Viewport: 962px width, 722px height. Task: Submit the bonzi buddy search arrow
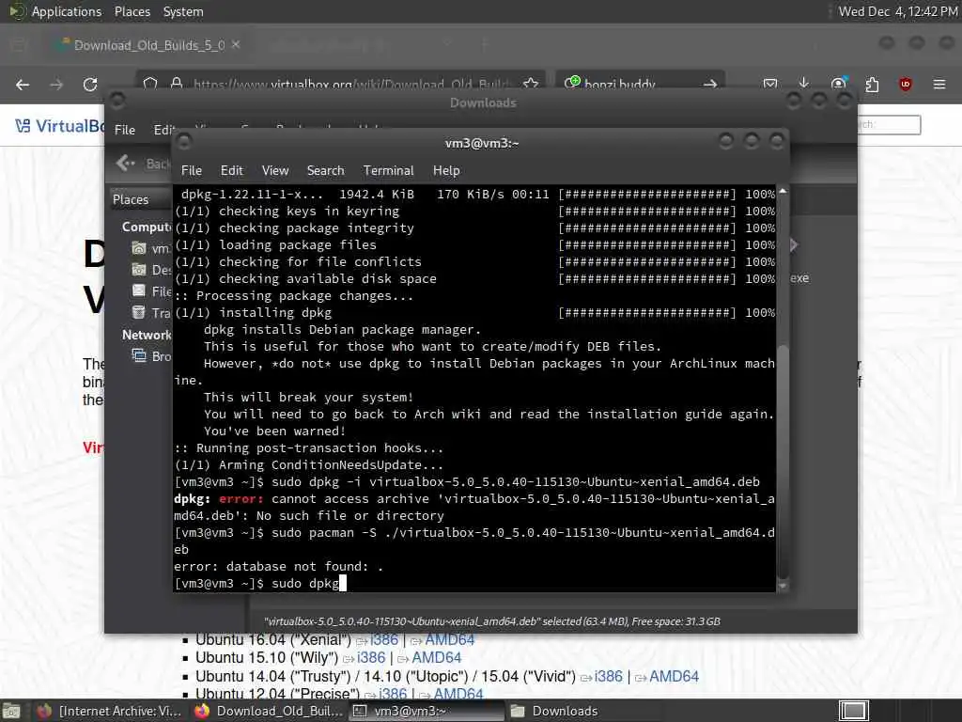pos(710,84)
